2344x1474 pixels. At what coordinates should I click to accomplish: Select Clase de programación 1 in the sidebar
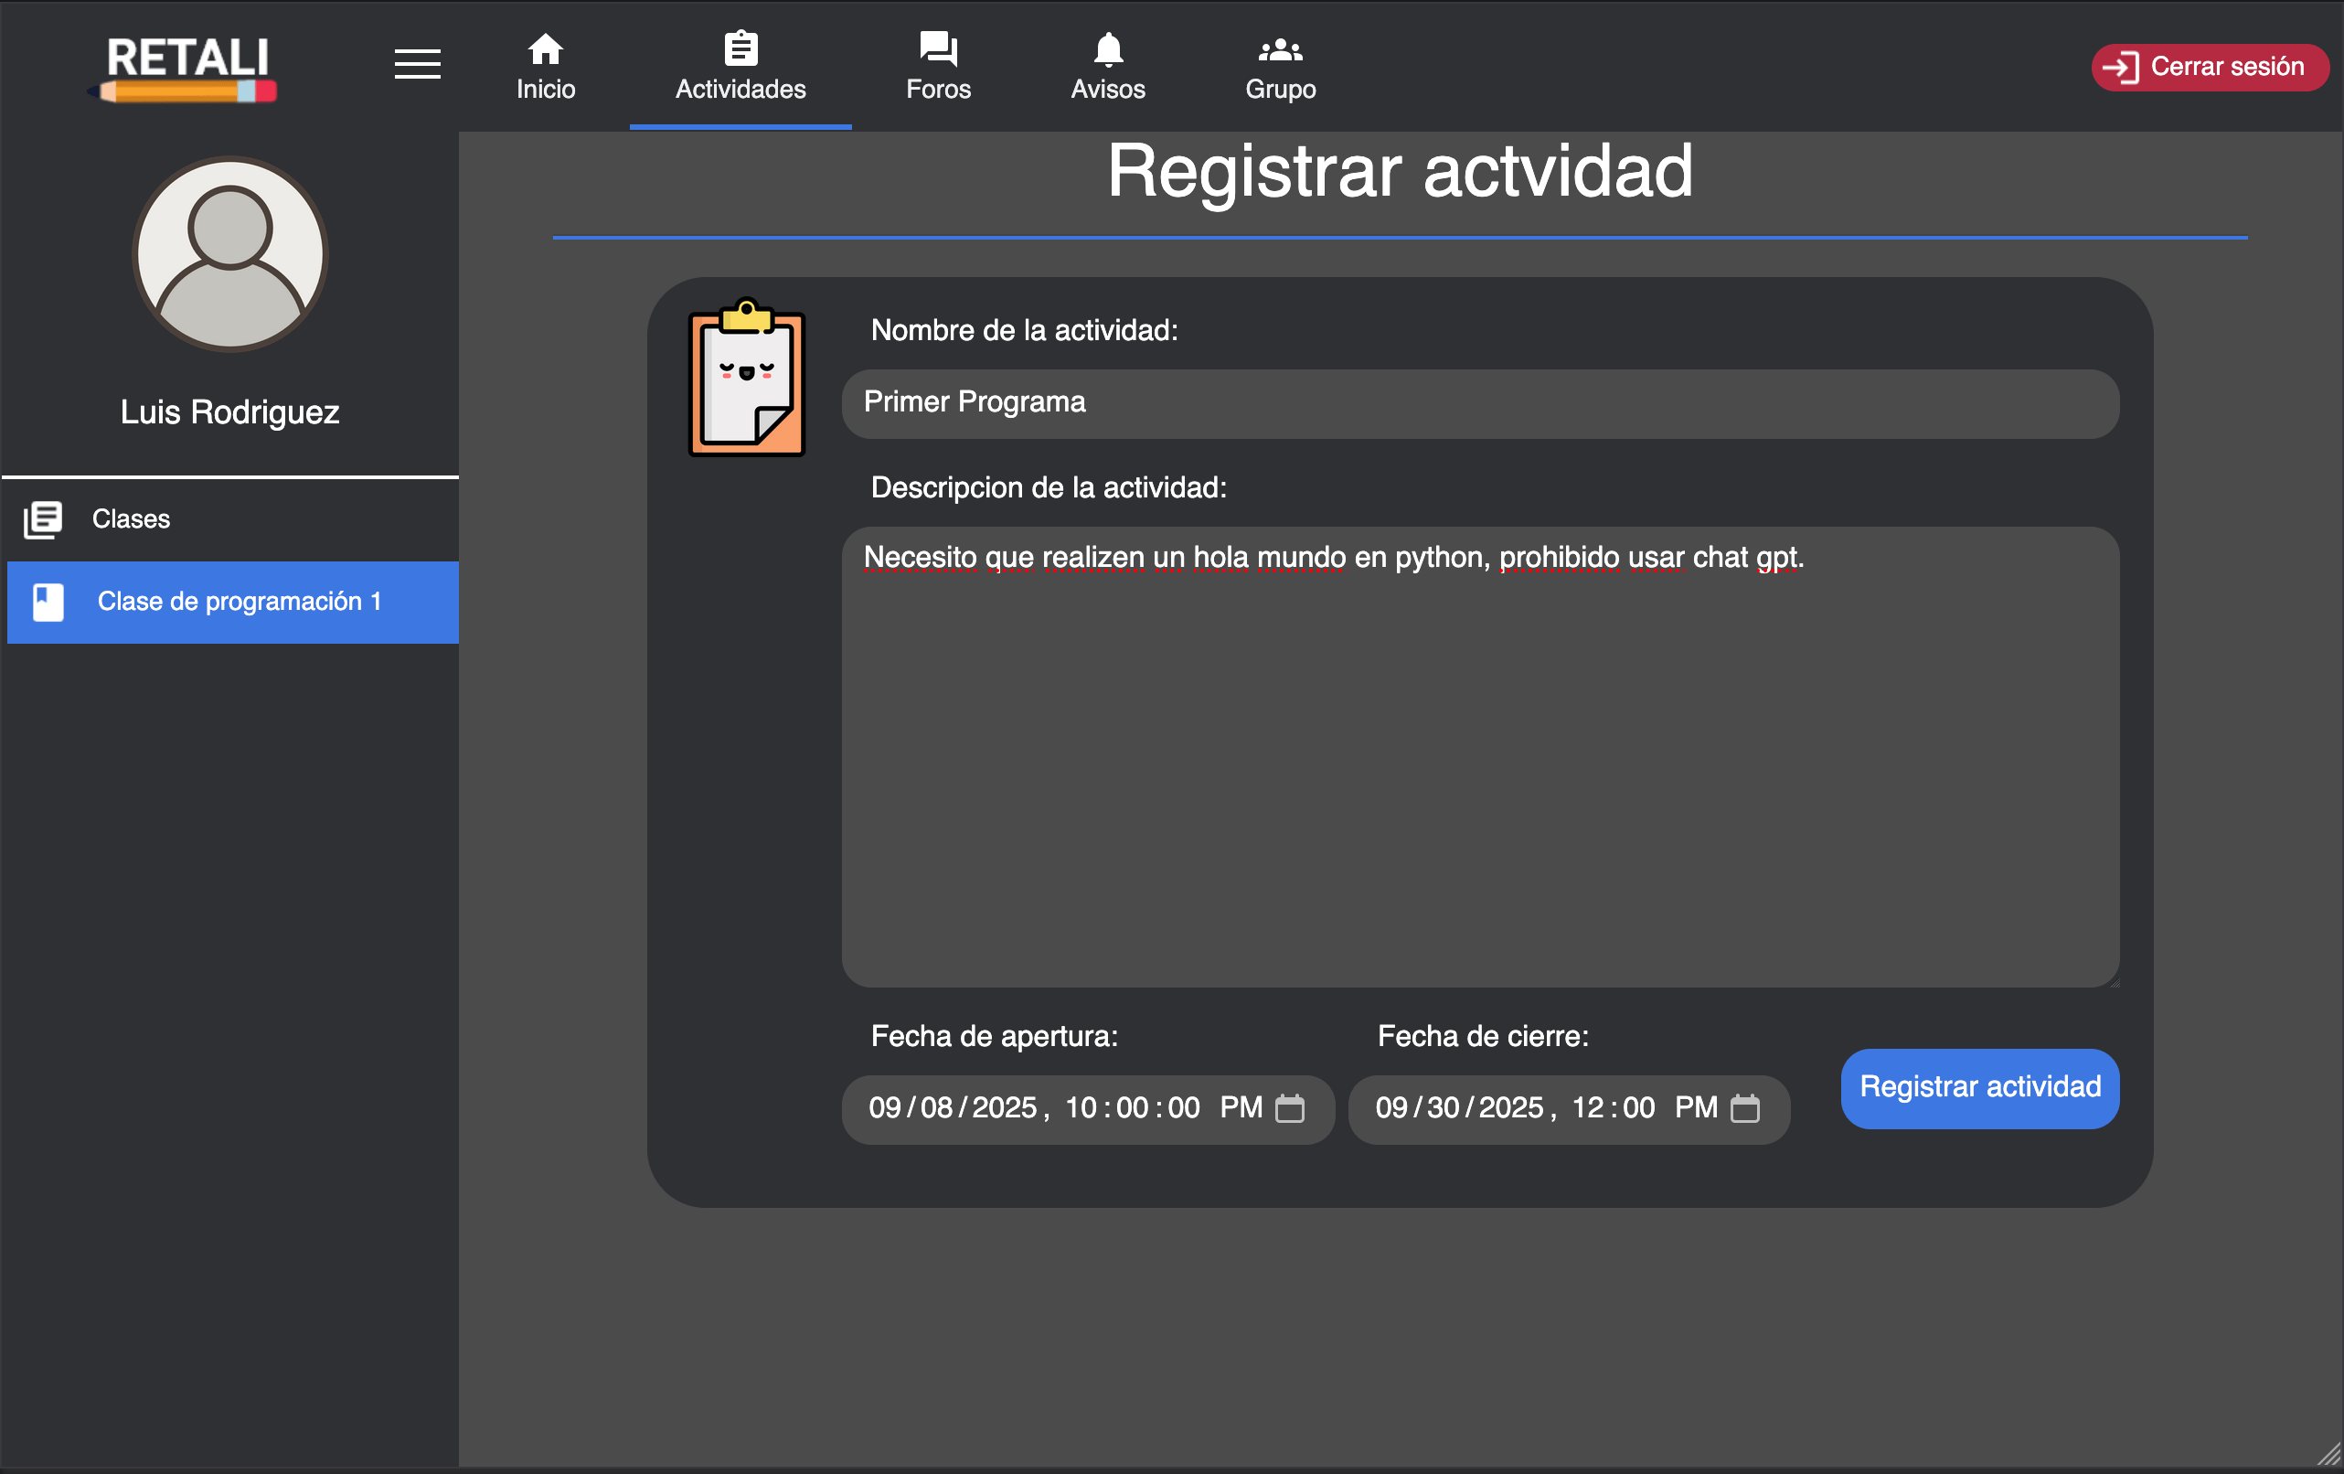coord(240,602)
